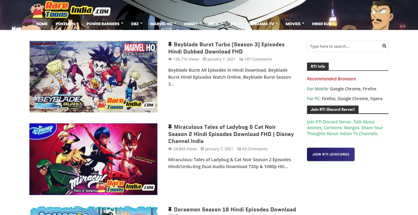The height and width of the screenshot is (215, 418).
Task: Open Beyblade Burst Turbo Season 3 post title
Action: point(226,48)
